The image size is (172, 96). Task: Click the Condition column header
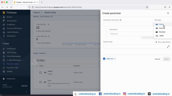77,66
